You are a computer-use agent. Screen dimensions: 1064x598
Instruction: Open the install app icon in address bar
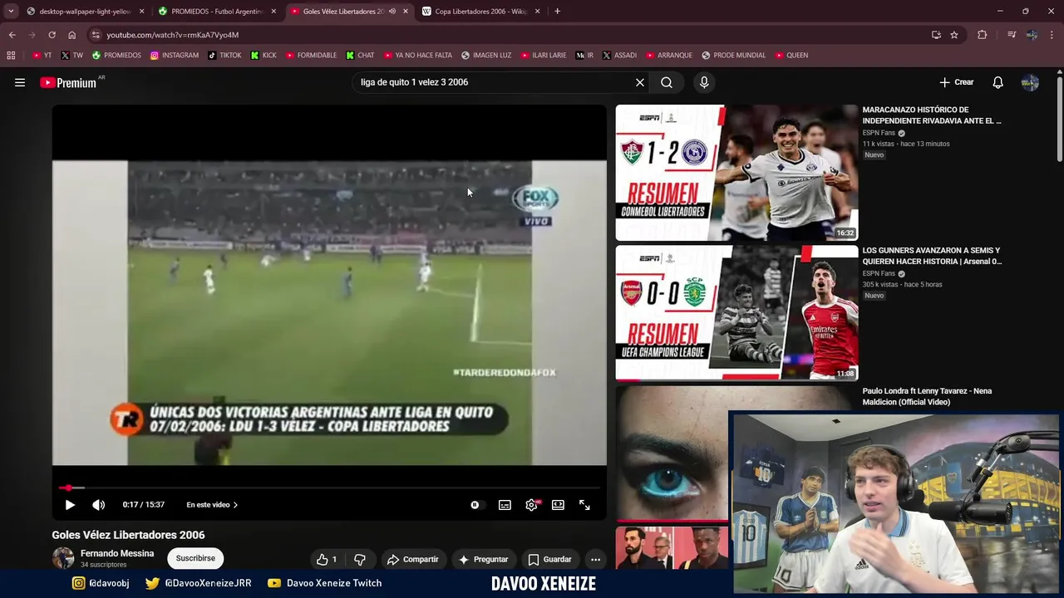[x=936, y=35]
